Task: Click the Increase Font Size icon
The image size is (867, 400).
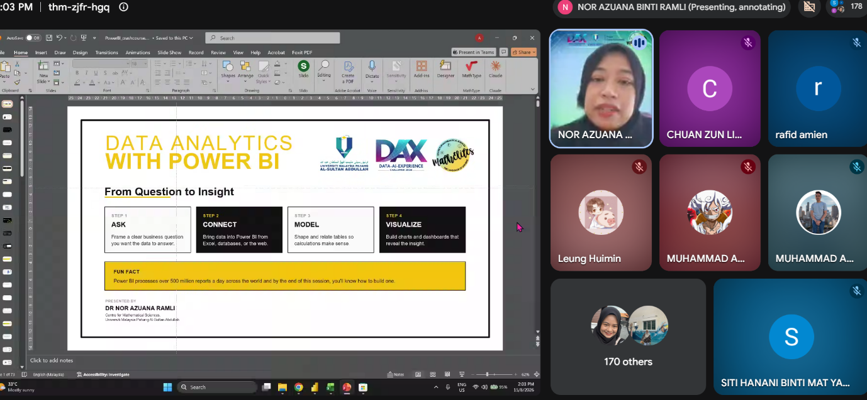Action: [x=123, y=82]
